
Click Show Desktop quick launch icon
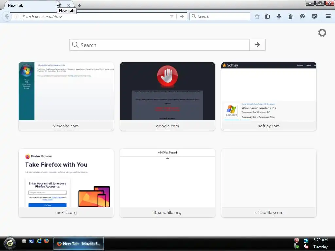(24, 241)
